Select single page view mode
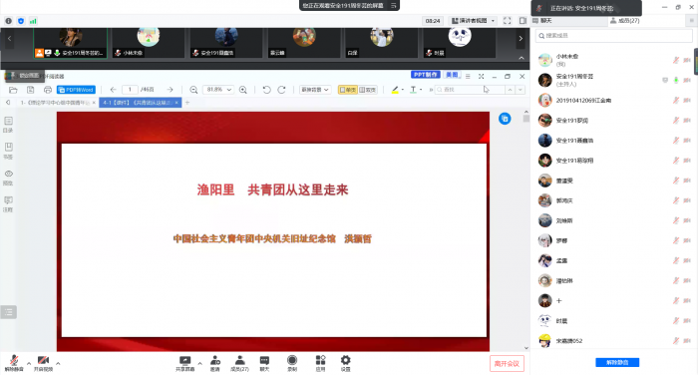The image size is (698, 375). click(347, 90)
